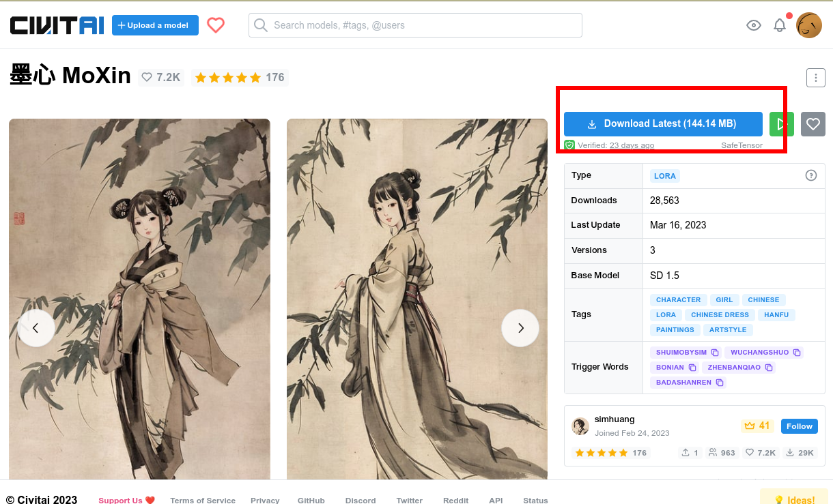Select the PAINTINGS tag

675,330
